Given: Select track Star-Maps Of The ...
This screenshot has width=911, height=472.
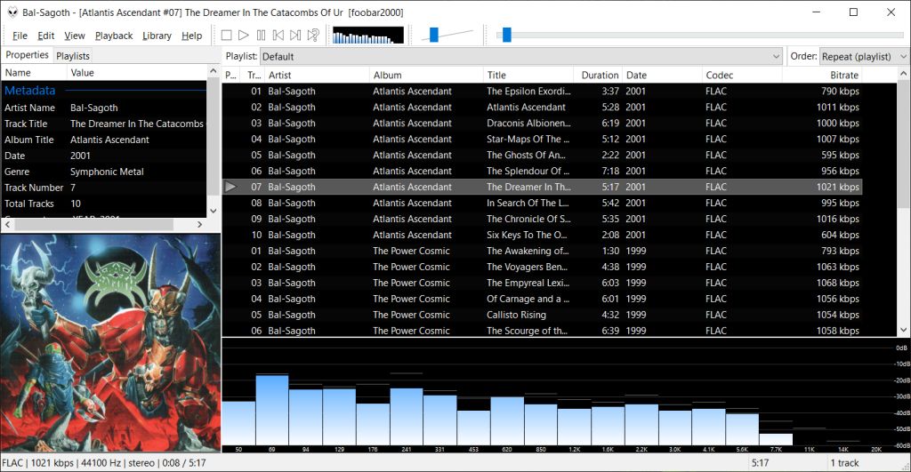Looking at the screenshot, I should coord(542,140).
